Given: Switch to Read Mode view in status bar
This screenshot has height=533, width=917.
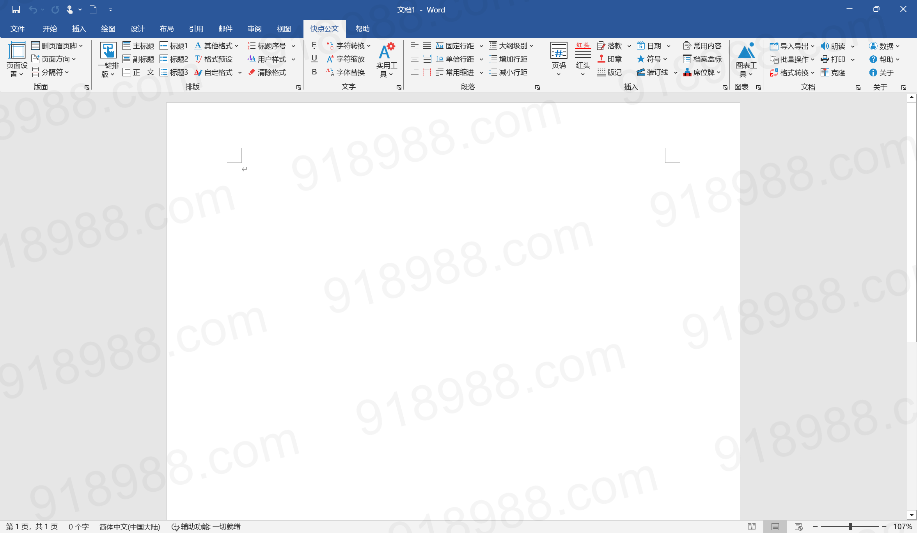Looking at the screenshot, I should (752, 527).
